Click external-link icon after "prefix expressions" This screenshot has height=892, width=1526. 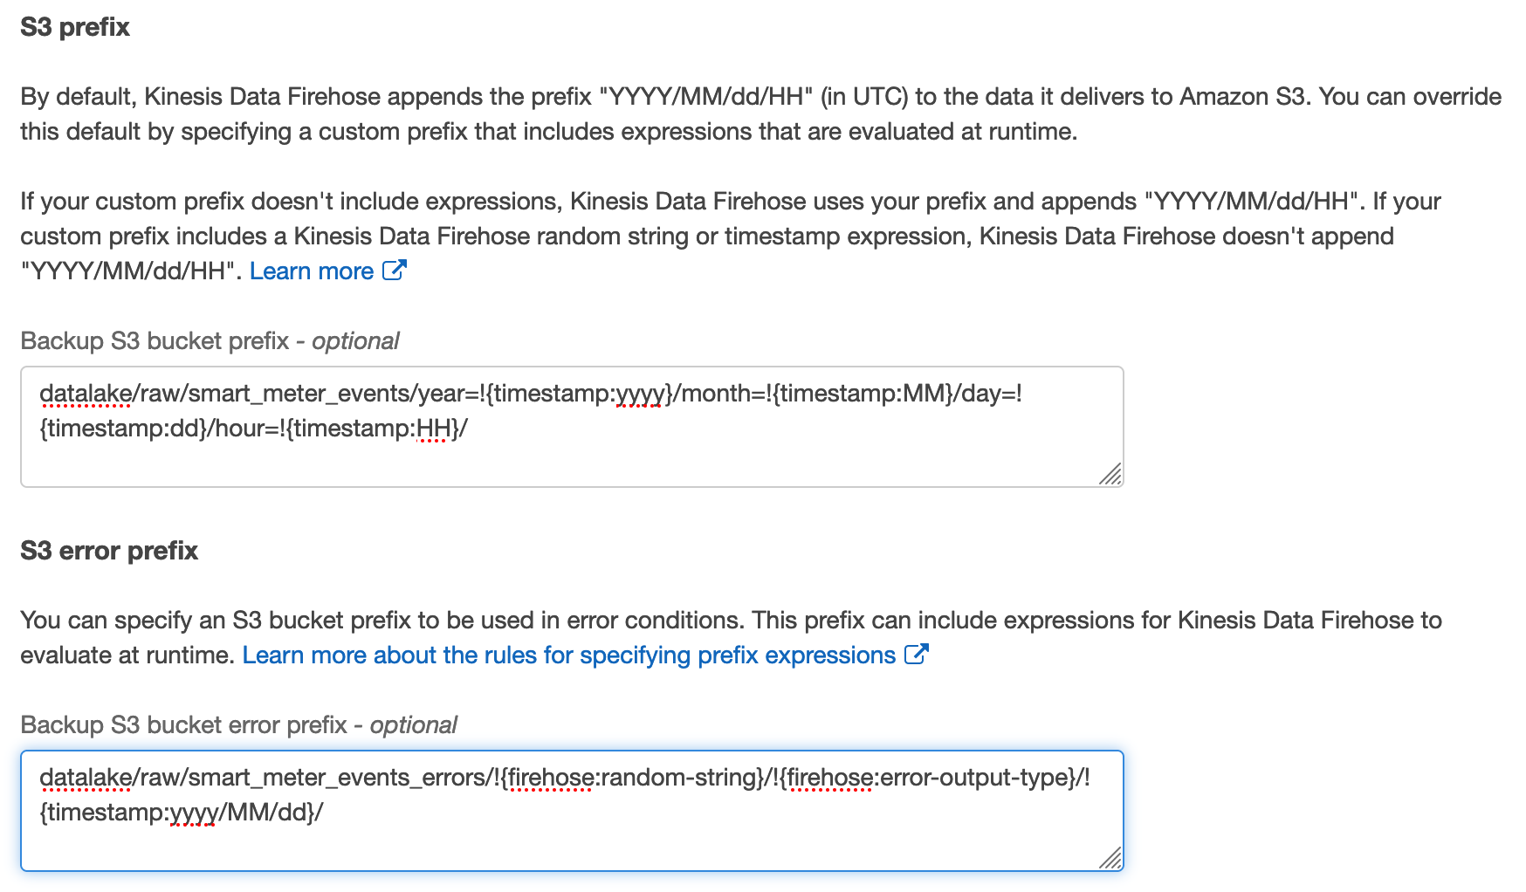pos(916,655)
